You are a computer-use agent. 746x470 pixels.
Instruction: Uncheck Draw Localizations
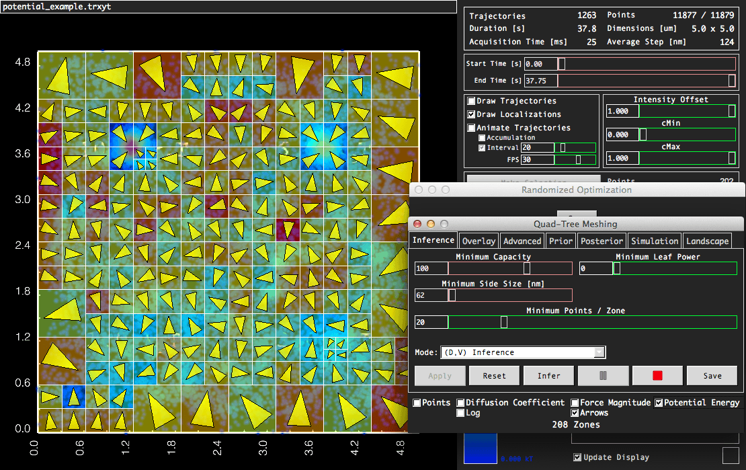point(472,114)
